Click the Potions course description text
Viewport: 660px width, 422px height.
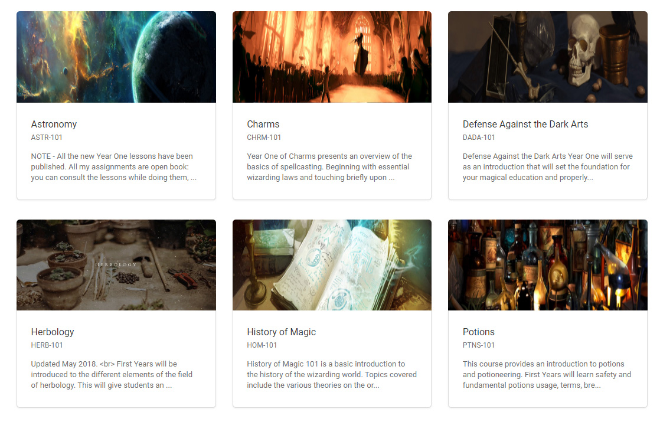point(547,374)
